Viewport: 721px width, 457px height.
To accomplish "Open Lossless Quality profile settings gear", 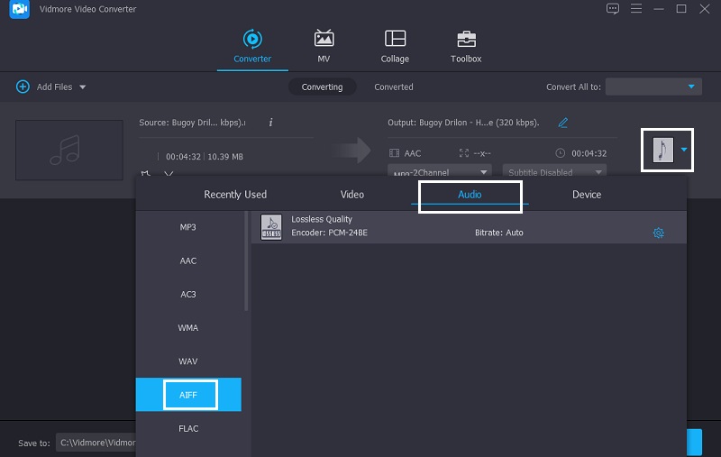I will tap(659, 233).
